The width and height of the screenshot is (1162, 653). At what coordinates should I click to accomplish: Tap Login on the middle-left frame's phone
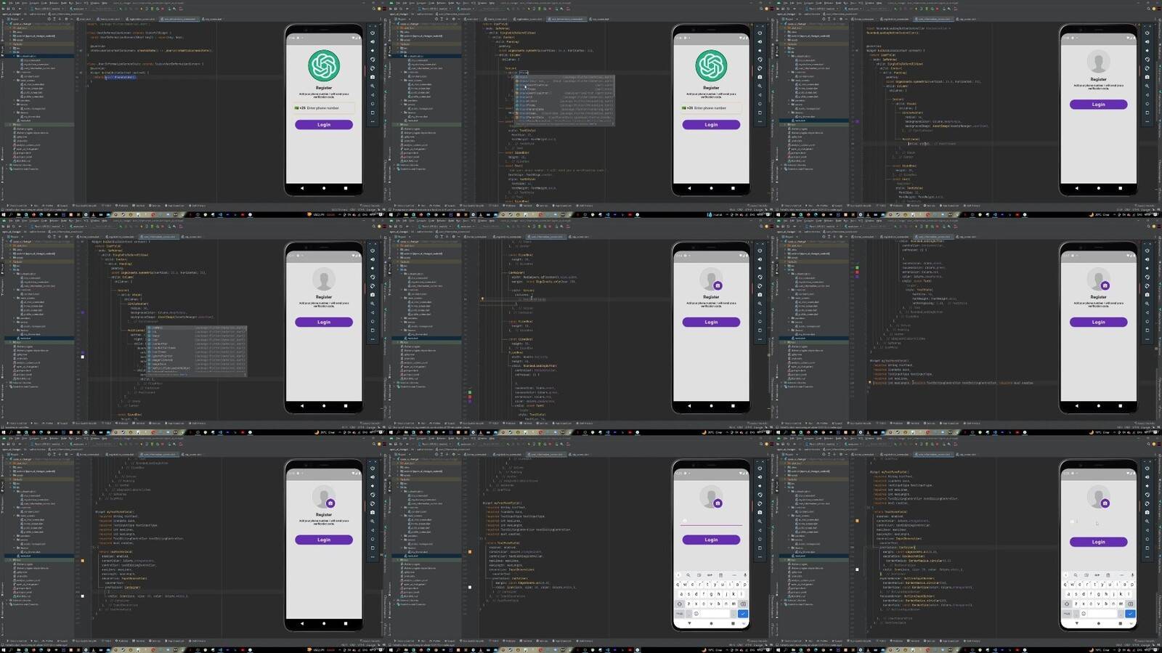coord(324,322)
